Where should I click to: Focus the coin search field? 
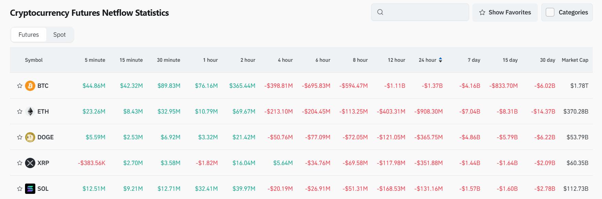coord(420,12)
